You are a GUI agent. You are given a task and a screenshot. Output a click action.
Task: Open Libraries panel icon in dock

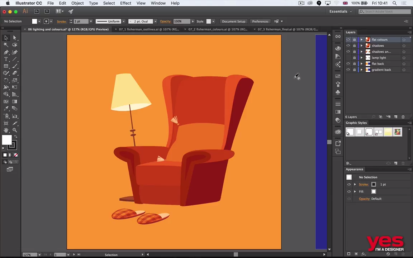coord(338,132)
